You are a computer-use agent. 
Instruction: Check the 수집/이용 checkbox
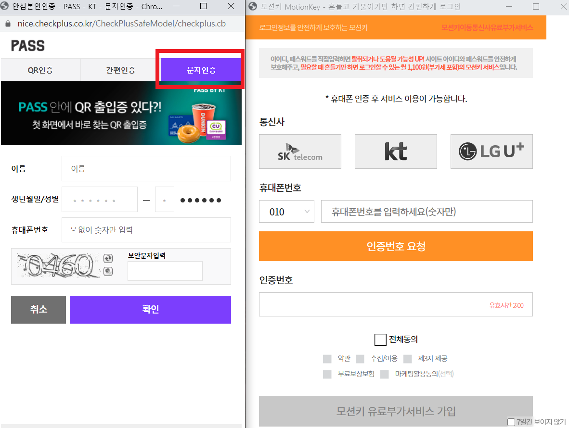pos(360,359)
